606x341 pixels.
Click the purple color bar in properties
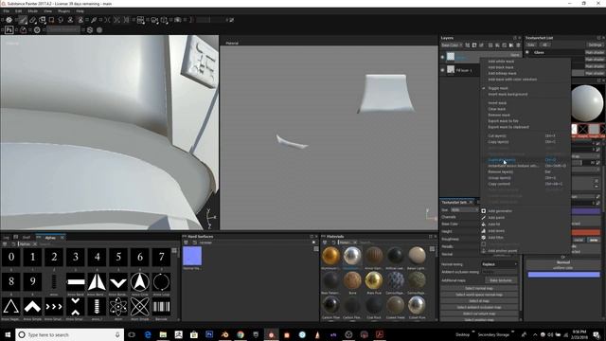tap(586, 211)
